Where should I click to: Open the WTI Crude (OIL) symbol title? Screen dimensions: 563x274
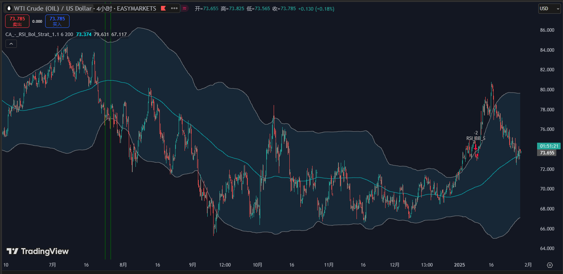tap(53, 8)
